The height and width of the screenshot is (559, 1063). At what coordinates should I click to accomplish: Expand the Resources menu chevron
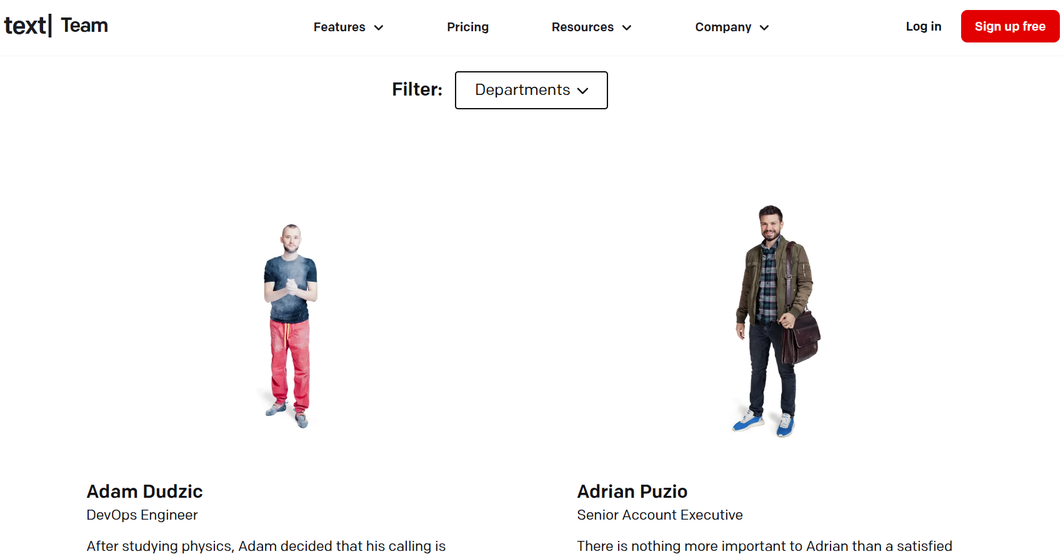tap(627, 27)
